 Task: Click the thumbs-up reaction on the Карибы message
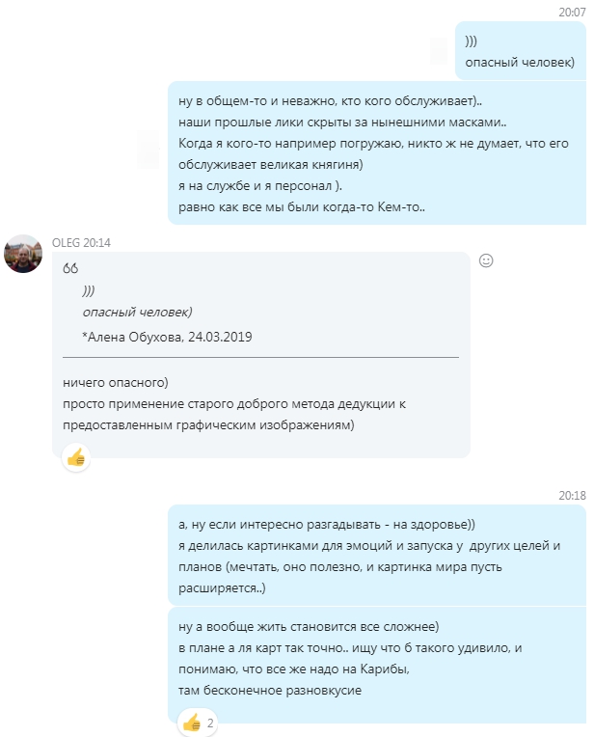(192, 723)
